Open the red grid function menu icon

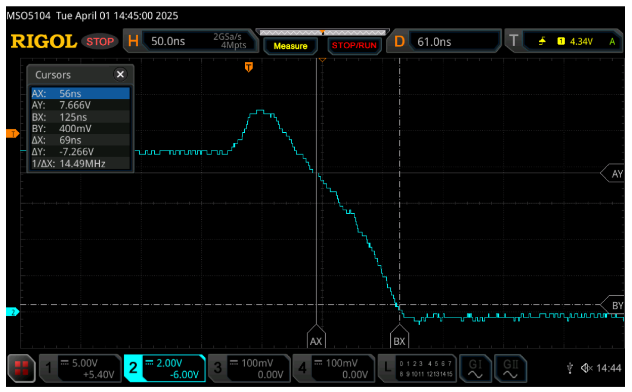click(21, 368)
